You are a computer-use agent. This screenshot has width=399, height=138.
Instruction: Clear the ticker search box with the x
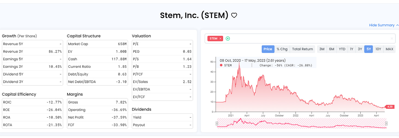click(x=392, y=39)
